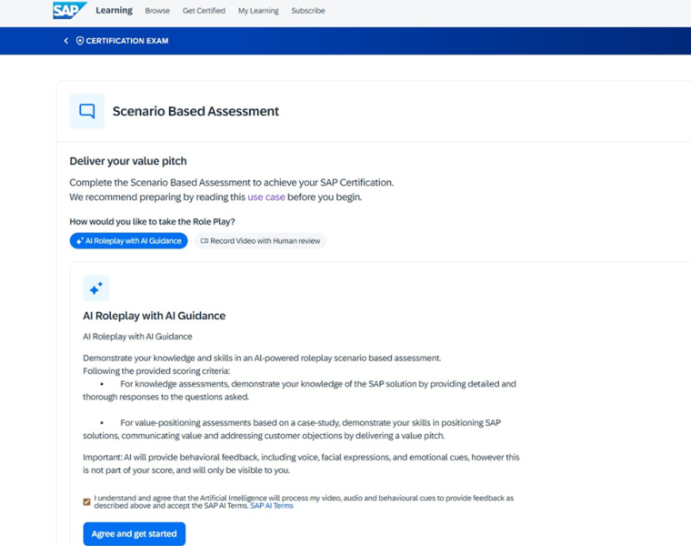
Task: Click the Scenario Based Assessment heading
Action: (195, 111)
